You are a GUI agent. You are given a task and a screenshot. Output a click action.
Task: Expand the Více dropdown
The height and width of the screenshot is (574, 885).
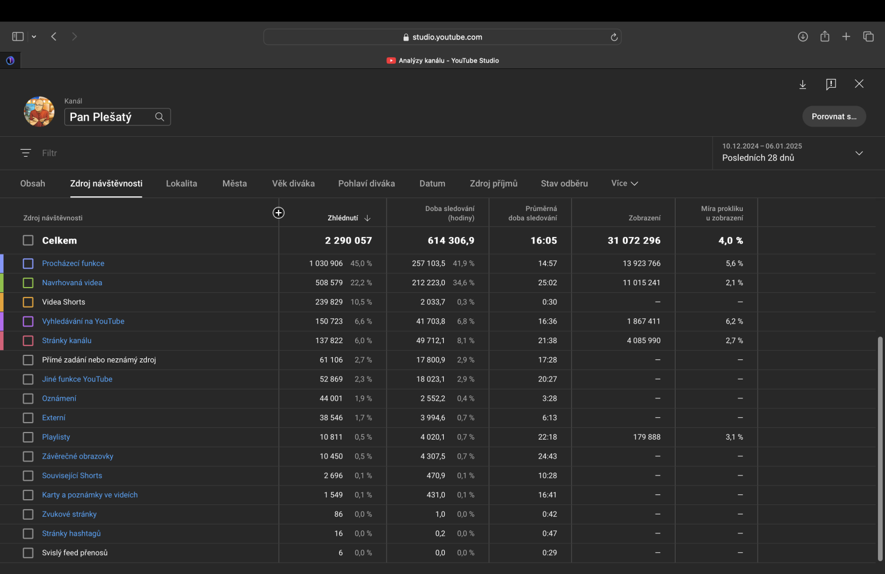coord(625,183)
